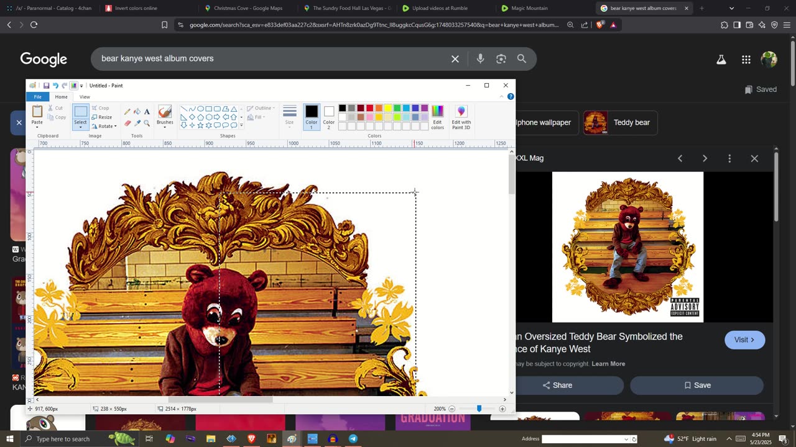Save the image with the Save button
This screenshot has height=447, width=796.
click(697, 386)
